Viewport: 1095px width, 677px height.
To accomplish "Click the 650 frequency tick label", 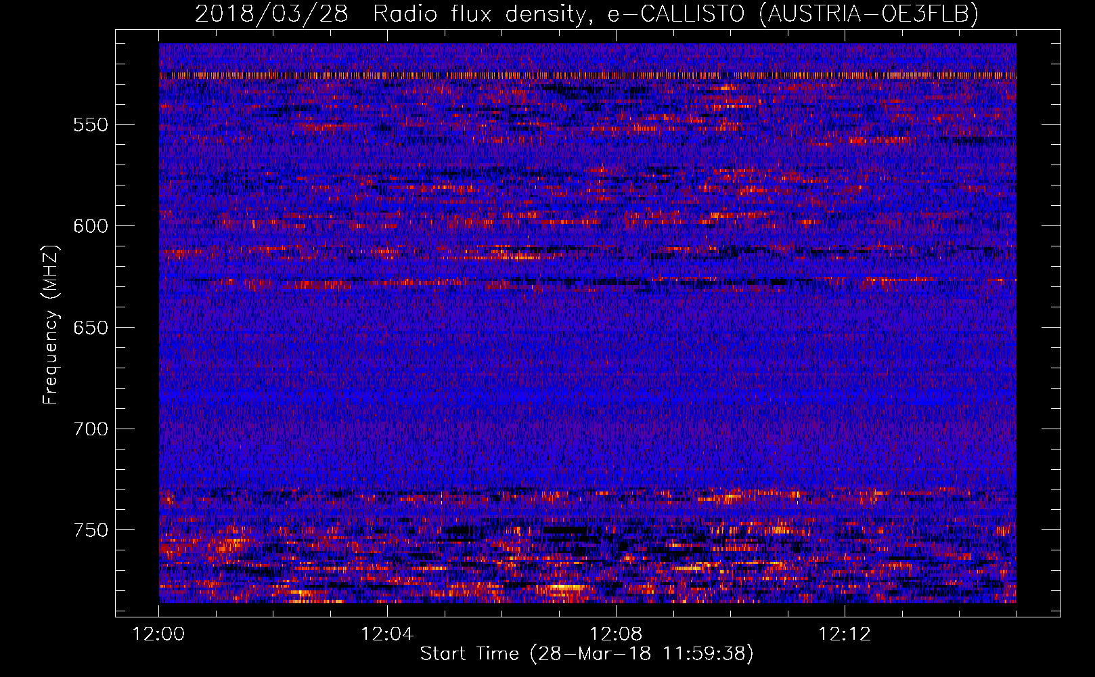I will tap(91, 328).
